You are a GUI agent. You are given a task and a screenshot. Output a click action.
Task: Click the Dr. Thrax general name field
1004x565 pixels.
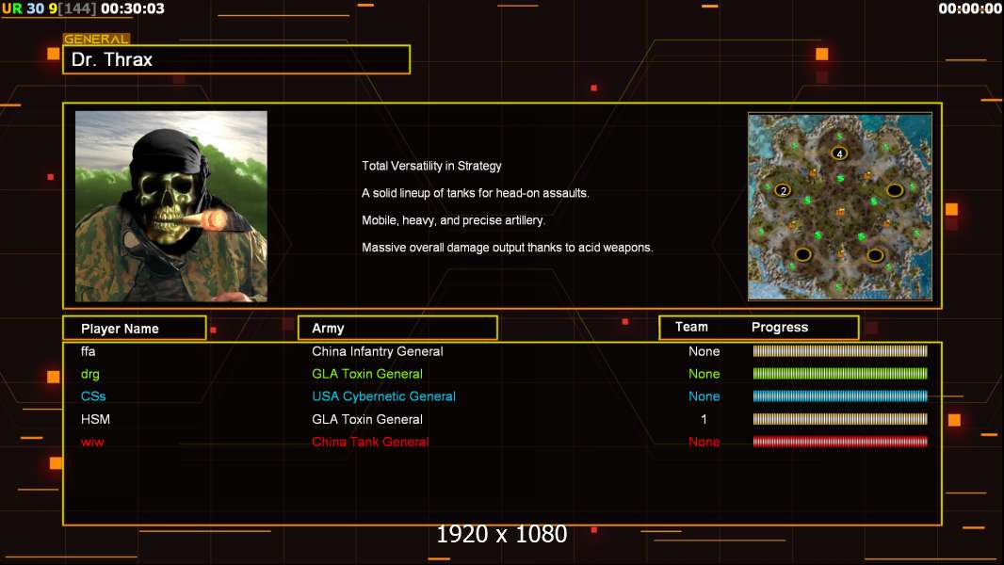point(236,59)
